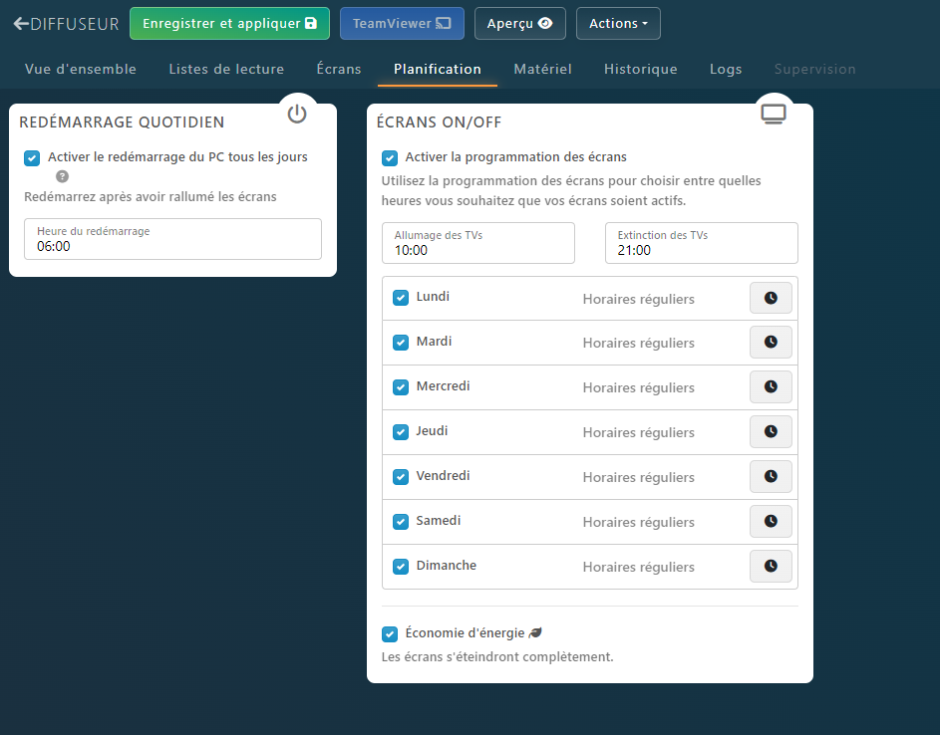940x735 pixels.
Task: Switch to the Matériel tab
Action: (542, 70)
